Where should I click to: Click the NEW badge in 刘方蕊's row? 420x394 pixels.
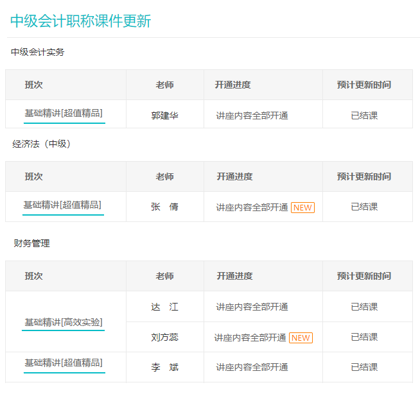(x=301, y=338)
